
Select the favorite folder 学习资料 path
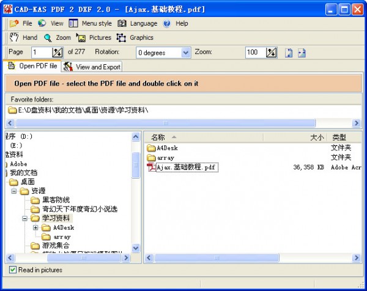tap(78, 110)
